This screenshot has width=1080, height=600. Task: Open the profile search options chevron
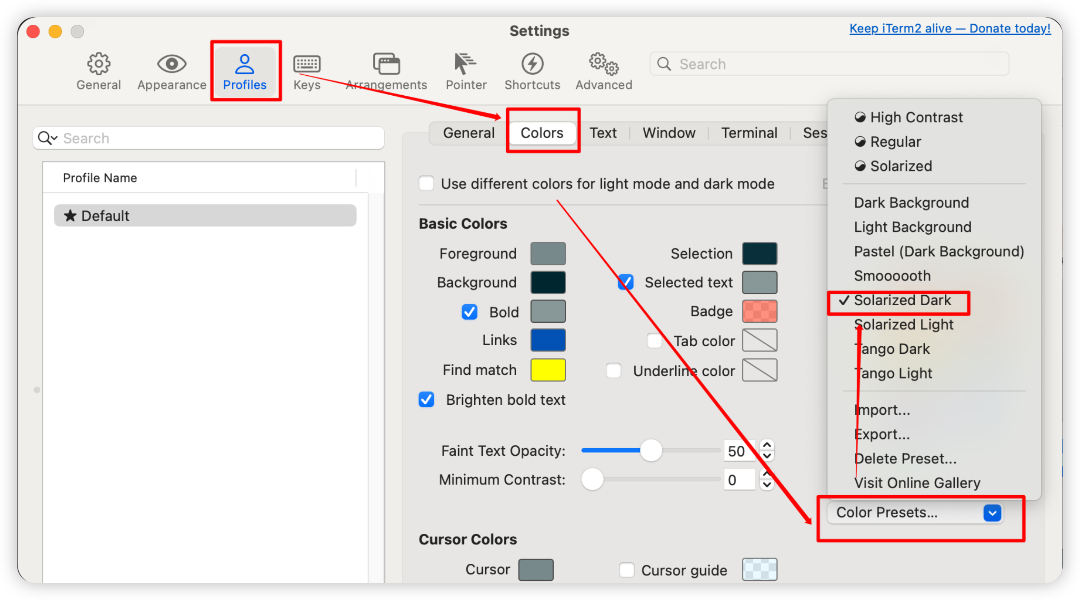click(54, 138)
